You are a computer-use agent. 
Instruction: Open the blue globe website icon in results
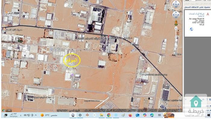tap(191, 29)
